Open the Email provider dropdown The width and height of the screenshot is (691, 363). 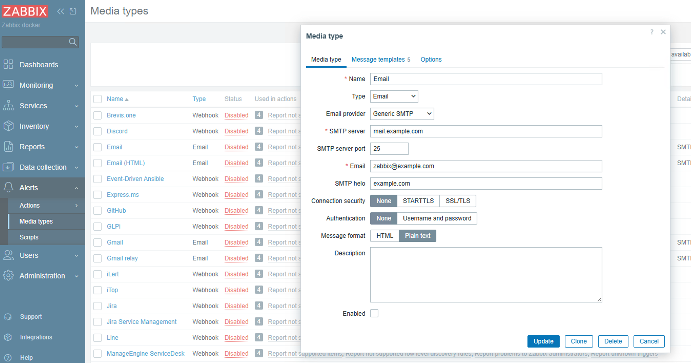click(402, 114)
